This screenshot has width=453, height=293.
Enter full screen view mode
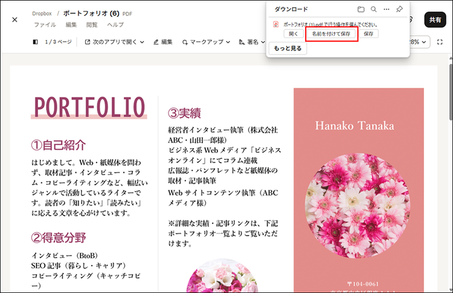click(x=440, y=42)
